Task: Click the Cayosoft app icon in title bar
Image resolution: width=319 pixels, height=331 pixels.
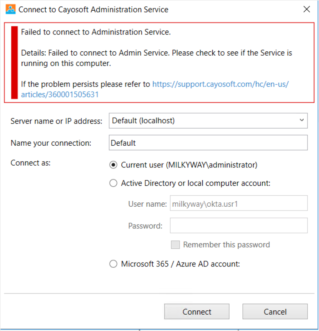Action: pos(11,9)
